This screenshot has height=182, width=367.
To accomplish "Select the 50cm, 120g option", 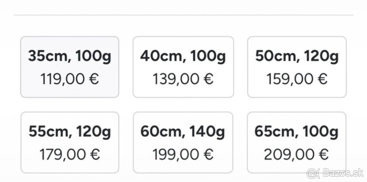I will coord(297,67).
